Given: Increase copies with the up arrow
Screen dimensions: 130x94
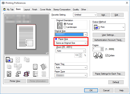Looking at the screenshot, I should coord(102,48).
